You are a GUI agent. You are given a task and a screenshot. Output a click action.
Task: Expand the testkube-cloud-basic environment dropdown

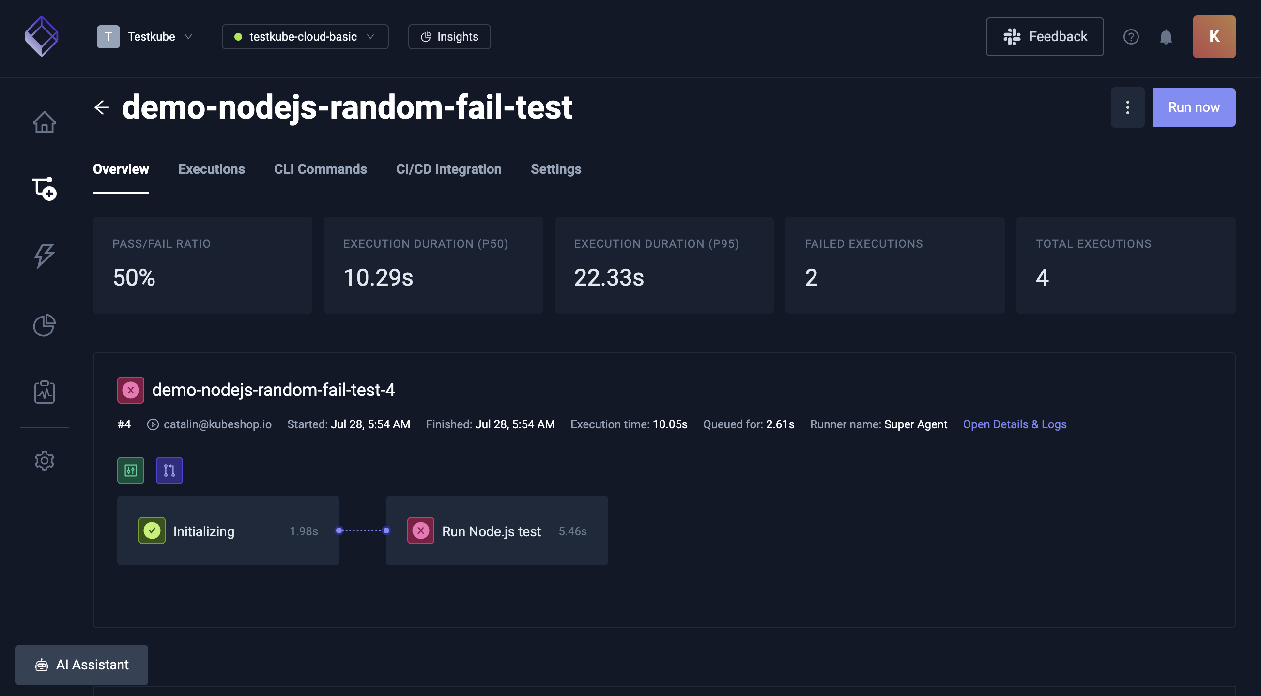(305, 37)
